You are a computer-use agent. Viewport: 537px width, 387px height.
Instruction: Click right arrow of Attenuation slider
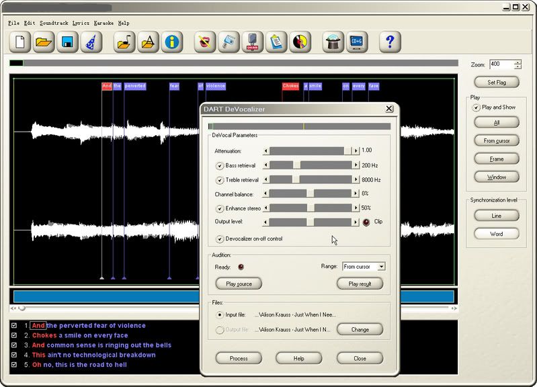[356, 151]
